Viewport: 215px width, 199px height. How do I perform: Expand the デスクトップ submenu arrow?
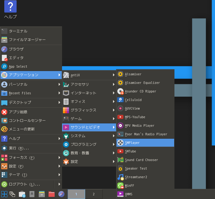click(x=59, y=102)
